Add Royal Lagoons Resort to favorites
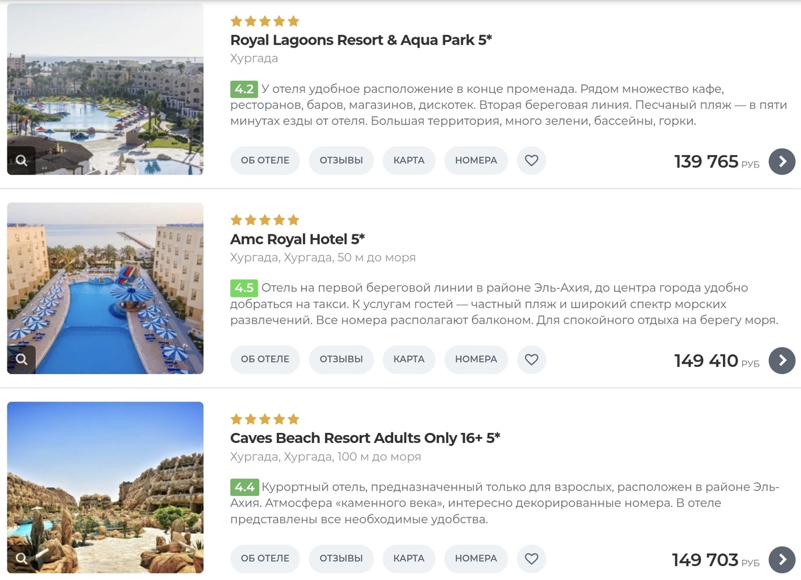This screenshot has width=801, height=580. 531,160
